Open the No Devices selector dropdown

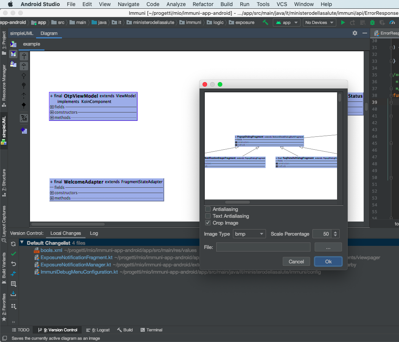pos(319,22)
